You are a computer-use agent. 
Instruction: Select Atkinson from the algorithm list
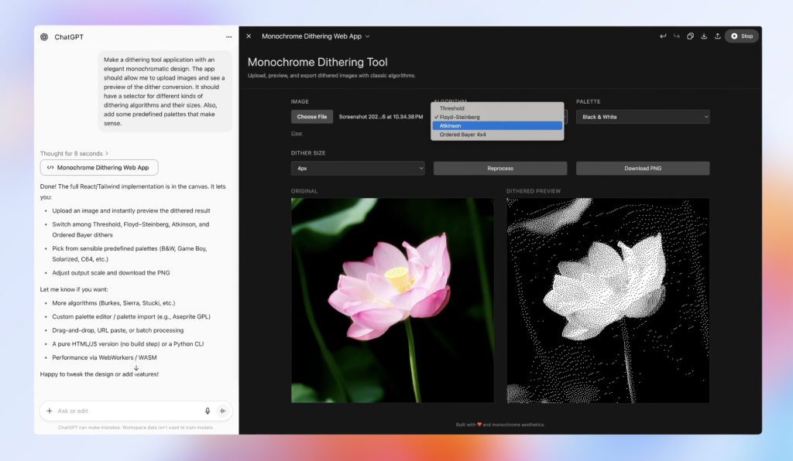pos(497,125)
